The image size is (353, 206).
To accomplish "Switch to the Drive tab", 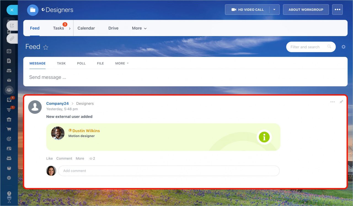I will point(113,28).
